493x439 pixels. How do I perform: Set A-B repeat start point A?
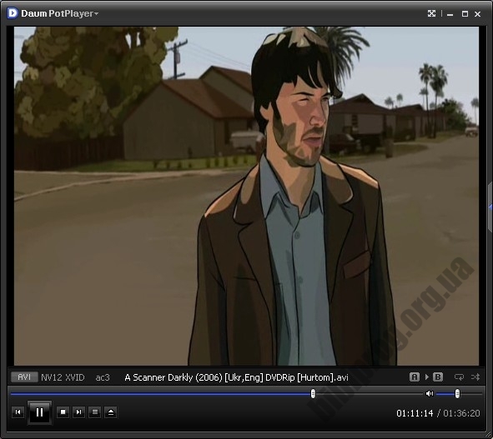pyautogui.click(x=415, y=377)
